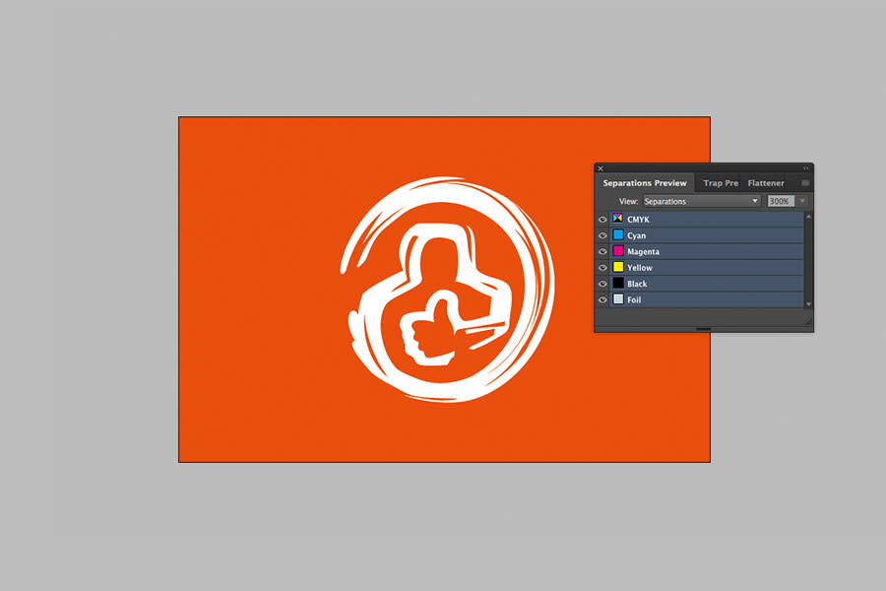Click the Magenta ink swatch icon

click(618, 251)
